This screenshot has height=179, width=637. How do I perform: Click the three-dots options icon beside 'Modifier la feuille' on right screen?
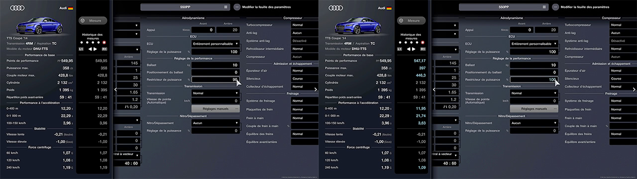[555, 7]
